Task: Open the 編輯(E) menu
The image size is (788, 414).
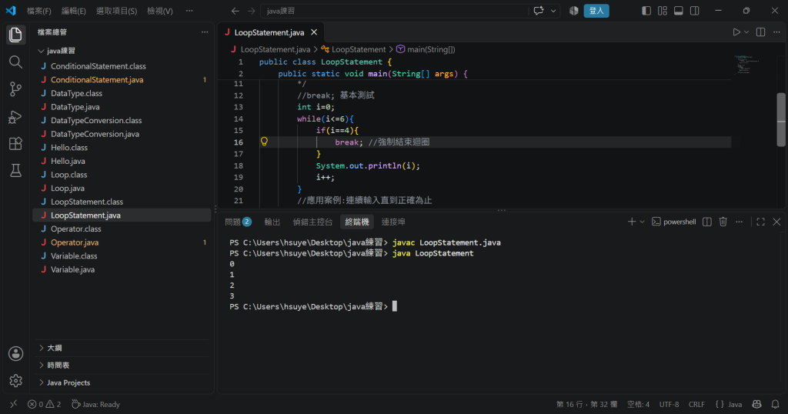Action: 73,11
